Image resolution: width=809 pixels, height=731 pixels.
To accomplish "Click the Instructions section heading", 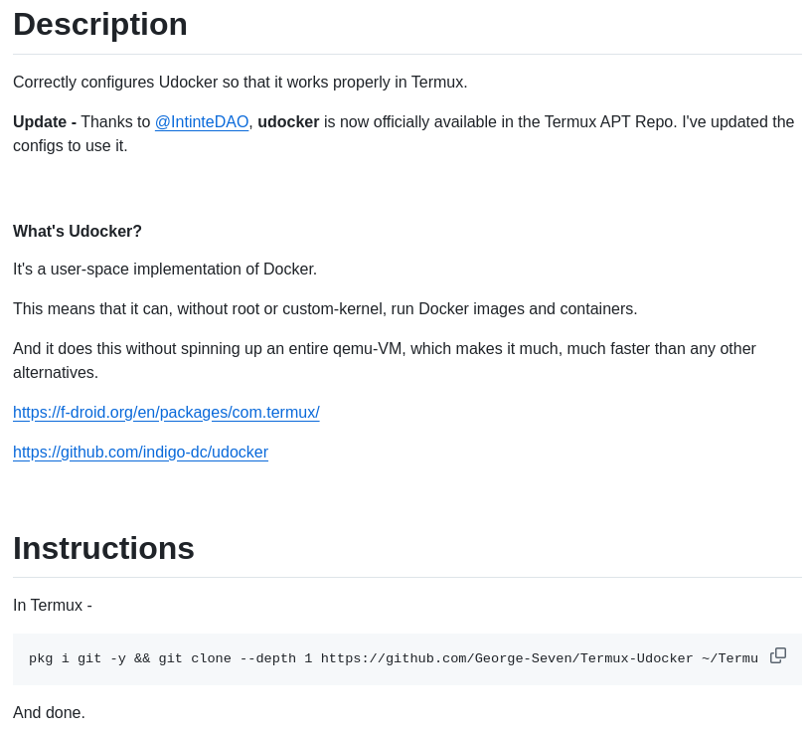I will [103, 548].
